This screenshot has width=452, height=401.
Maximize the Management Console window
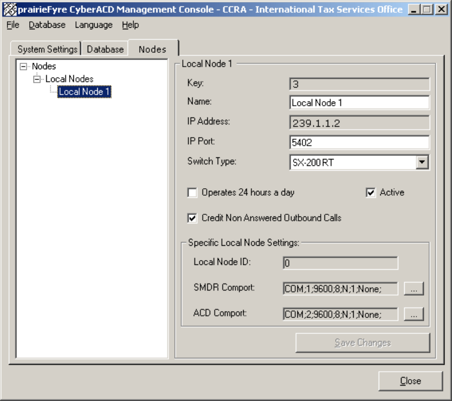[427, 10]
